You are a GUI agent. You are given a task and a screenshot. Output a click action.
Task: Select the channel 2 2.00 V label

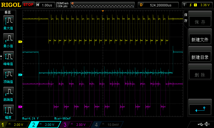(x=49, y=125)
